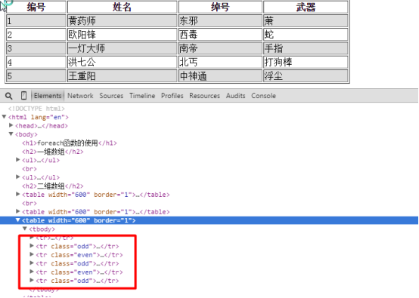Viewport: 419px width, 298px height.
Task: Click the 编号 table header
Action: pyautogui.click(x=36, y=7)
